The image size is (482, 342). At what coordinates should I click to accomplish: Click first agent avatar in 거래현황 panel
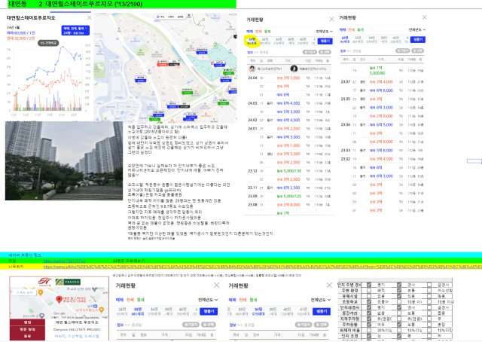[252, 69]
